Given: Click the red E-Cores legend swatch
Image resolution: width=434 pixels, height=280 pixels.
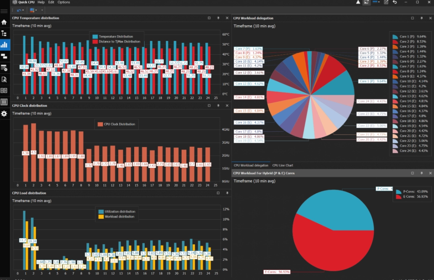Looking at the screenshot, I should [x=399, y=197].
